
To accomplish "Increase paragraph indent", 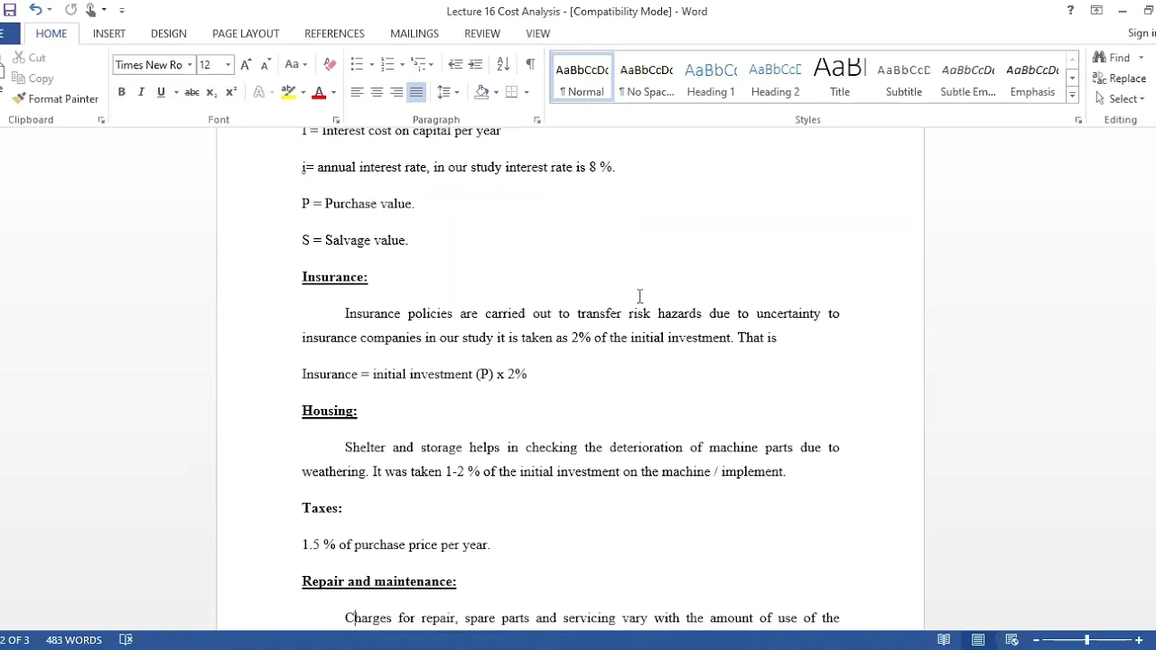I will coord(477,65).
